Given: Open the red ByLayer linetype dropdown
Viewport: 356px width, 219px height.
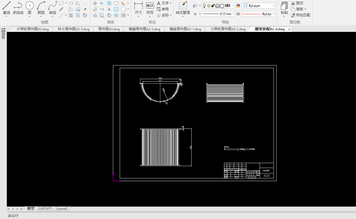Looking at the screenshot, I should 258,14.
